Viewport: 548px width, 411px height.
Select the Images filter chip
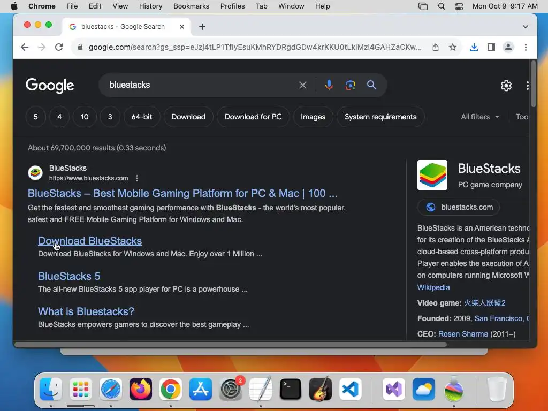pyautogui.click(x=313, y=117)
